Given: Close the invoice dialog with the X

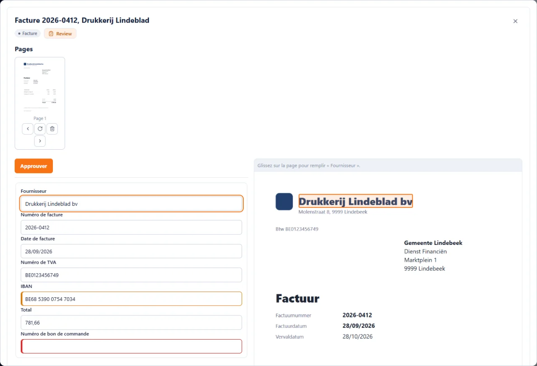Looking at the screenshot, I should pyautogui.click(x=516, y=21).
